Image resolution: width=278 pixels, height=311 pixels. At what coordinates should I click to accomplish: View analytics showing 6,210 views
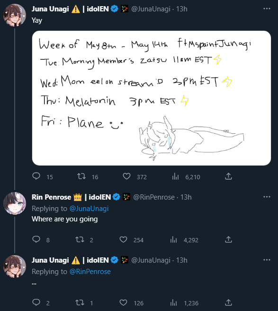click(x=175, y=176)
